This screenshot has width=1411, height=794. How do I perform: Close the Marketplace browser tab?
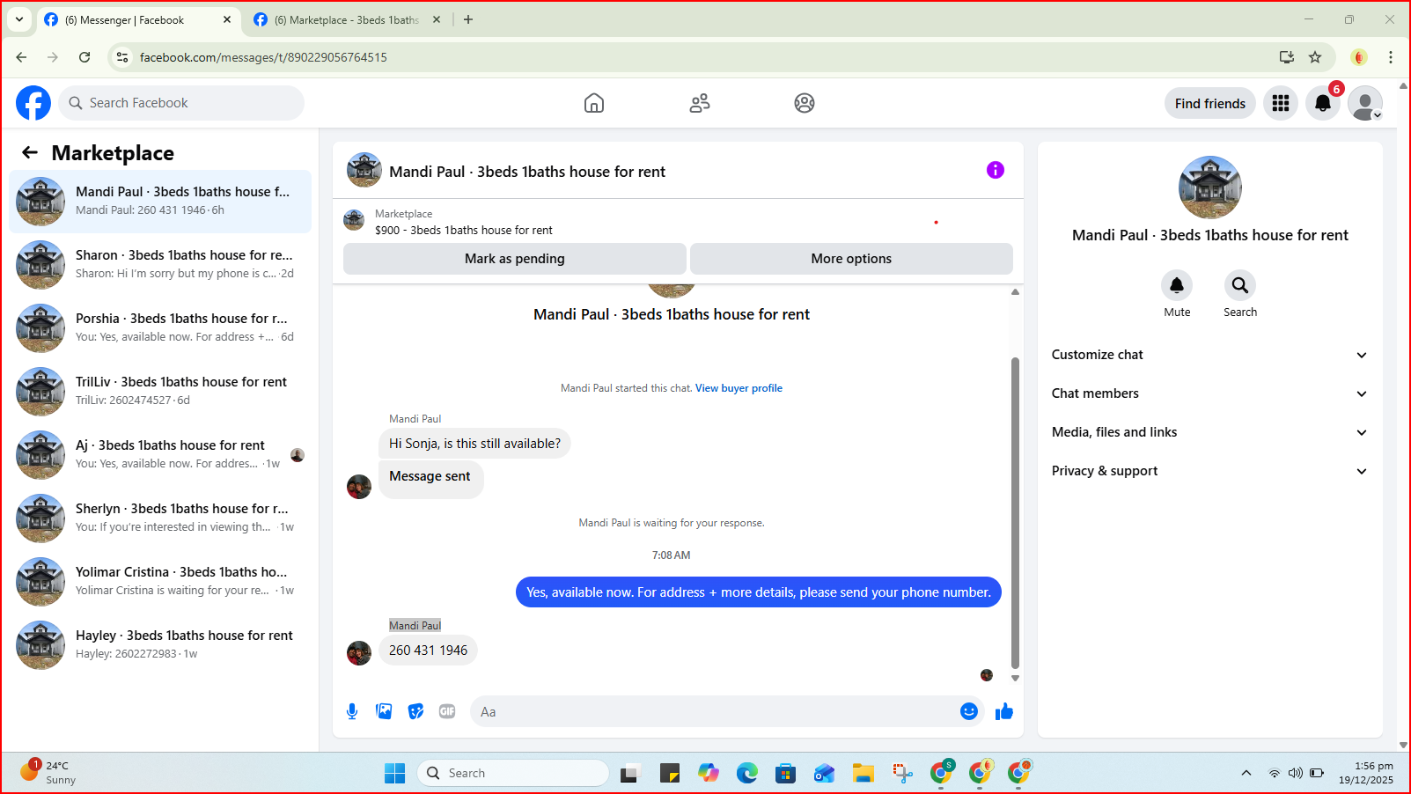pos(437,19)
